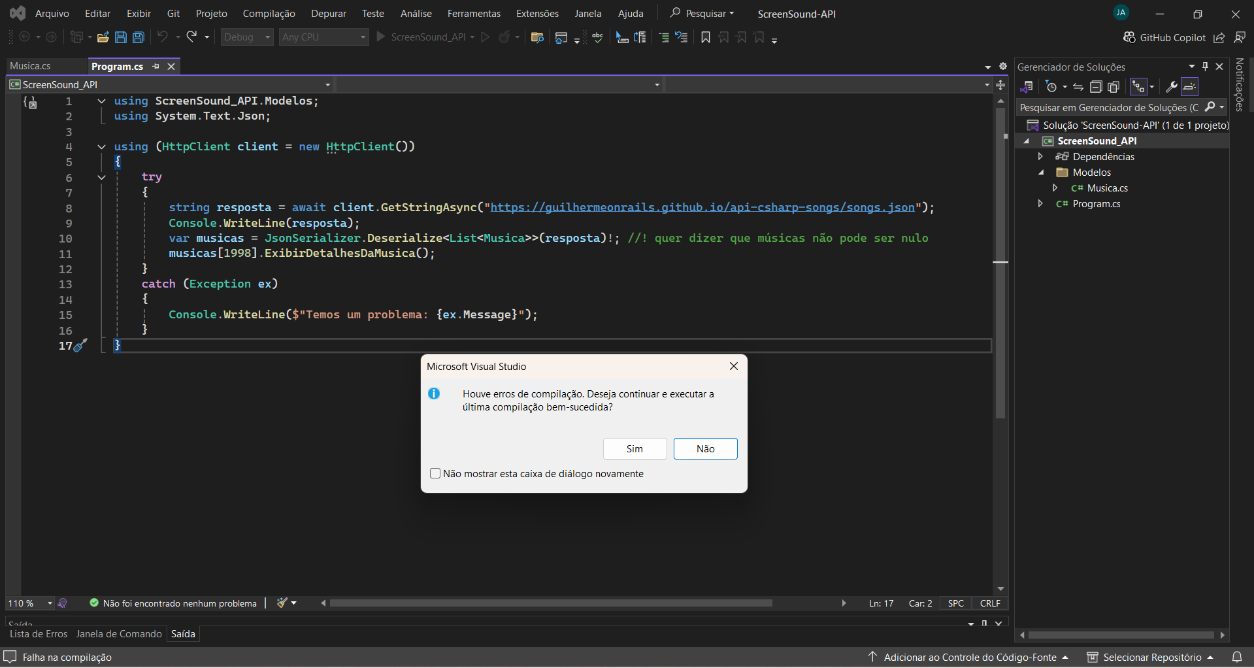The image size is (1254, 668).
Task: Open the songs.json URL link in code
Action: tap(702, 207)
